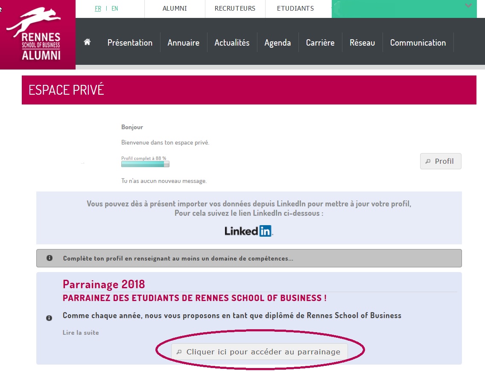The height and width of the screenshot is (371, 485).
Task: Click the profile completion progress bar
Action: pos(145,164)
